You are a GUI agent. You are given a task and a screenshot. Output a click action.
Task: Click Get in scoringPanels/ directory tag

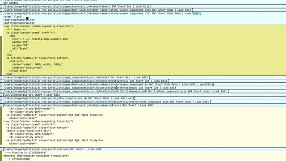coord(127,77)
